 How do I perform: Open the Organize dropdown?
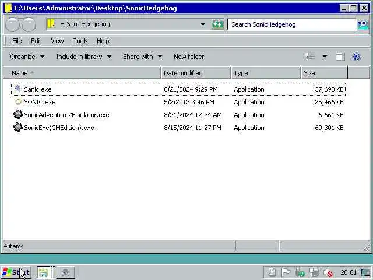27,57
